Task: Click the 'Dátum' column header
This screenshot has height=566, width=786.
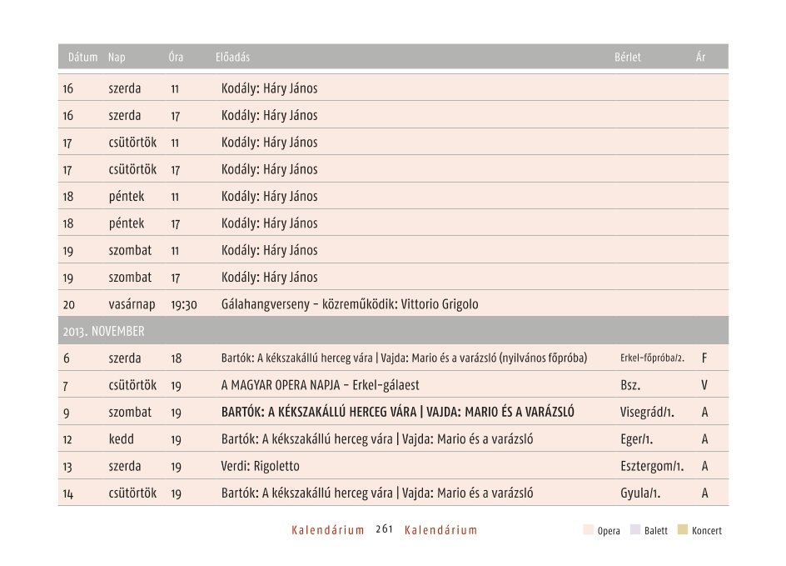Action: tap(82, 58)
